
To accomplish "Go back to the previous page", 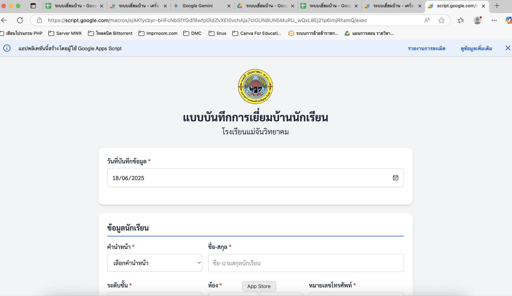I will click(x=4, y=20).
